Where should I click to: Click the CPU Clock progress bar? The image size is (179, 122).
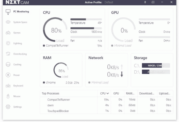(86, 28)
